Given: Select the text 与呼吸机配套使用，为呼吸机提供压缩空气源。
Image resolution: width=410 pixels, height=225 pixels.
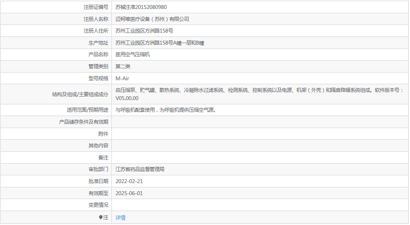Looking at the screenshot, I should (166, 110).
